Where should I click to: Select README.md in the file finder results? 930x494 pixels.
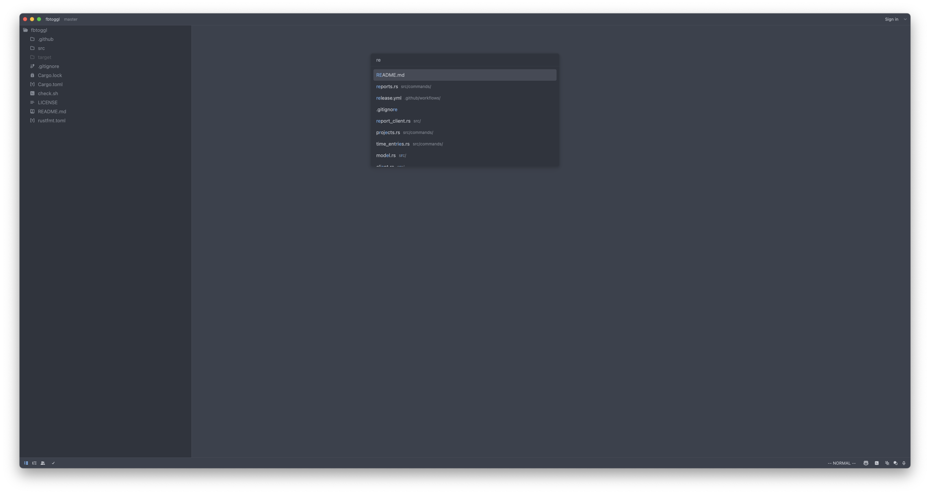coord(465,75)
